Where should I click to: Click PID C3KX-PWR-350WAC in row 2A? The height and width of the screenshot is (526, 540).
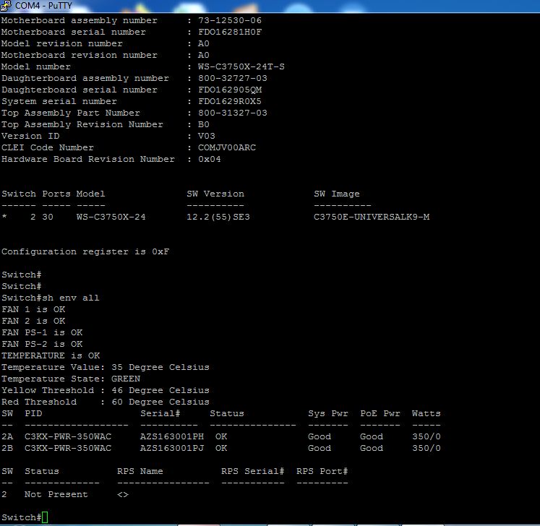68,436
